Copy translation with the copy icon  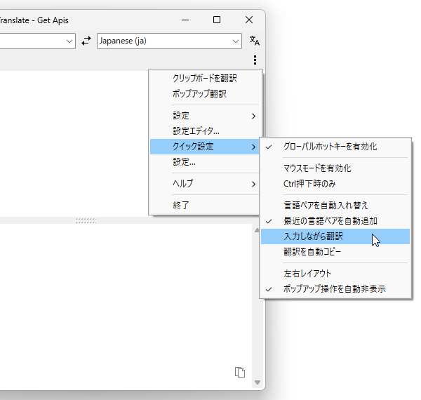(x=240, y=372)
